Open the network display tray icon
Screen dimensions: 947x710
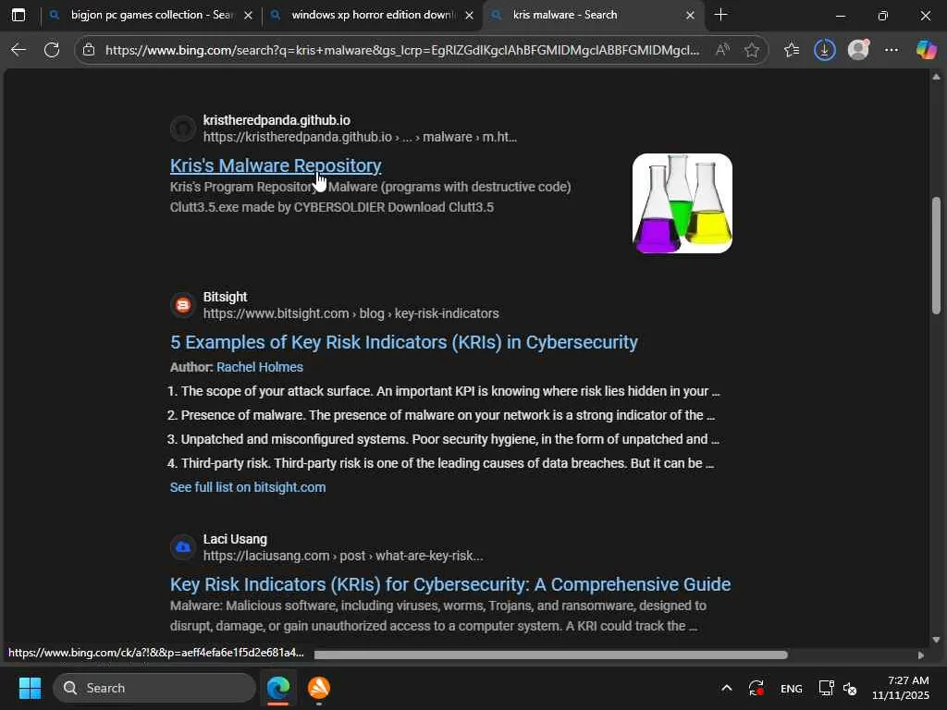[x=826, y=688]
